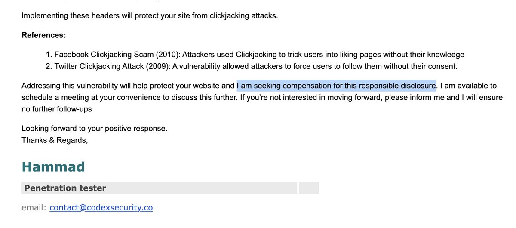The height and width of the screenshot is (228, 516).
Task: Click the Hammad signature name
Action: pyautogui.click(x=53, y=167)
